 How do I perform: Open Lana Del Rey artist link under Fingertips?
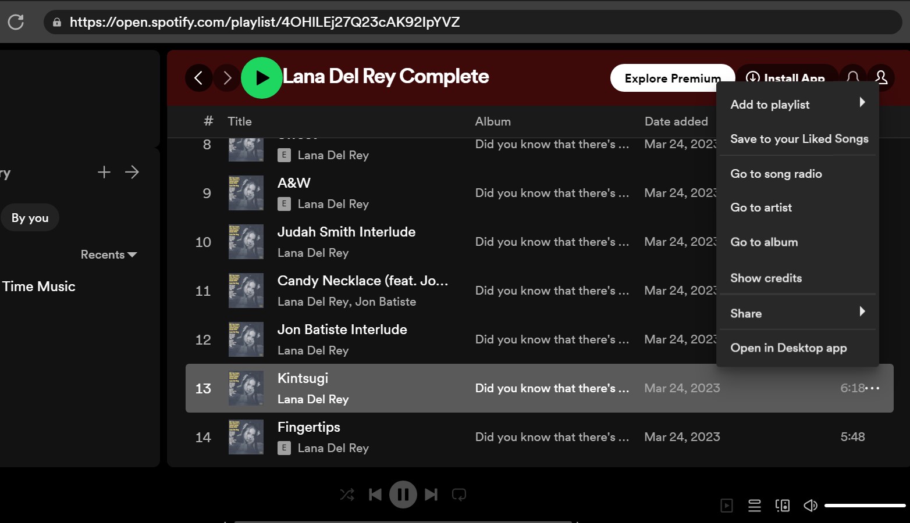pos(333,448)
